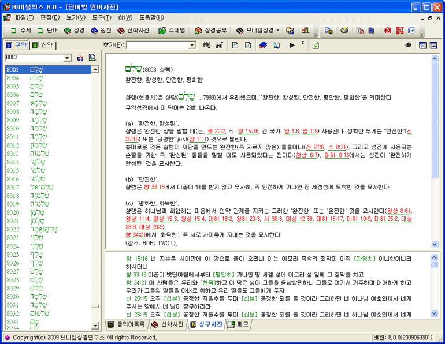
Task: Select entry 8017 in word list
Action: pos(48,187)
